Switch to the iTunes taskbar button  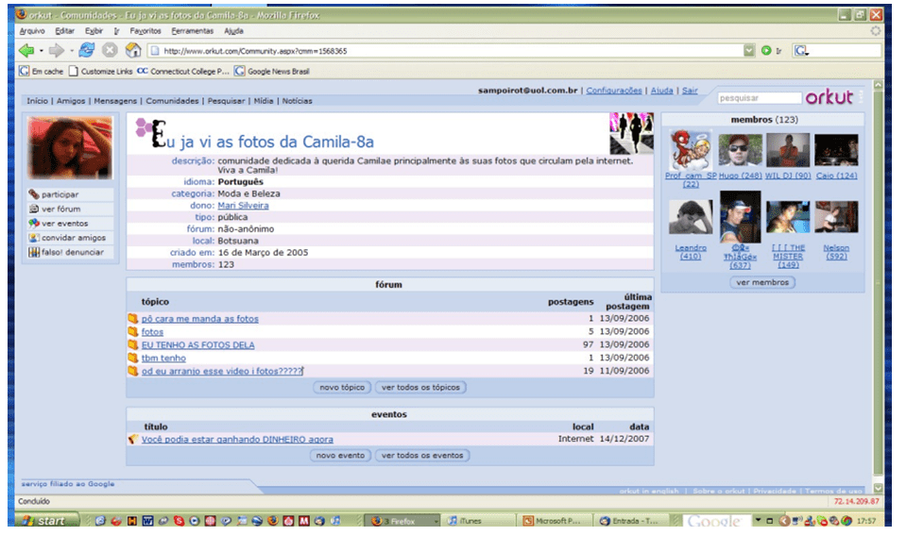[x=477, y=520]
